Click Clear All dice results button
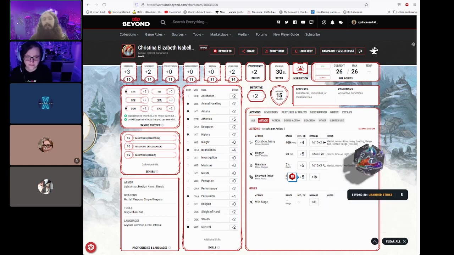This screenshot has height=255, width=454. tap(395, 241)
